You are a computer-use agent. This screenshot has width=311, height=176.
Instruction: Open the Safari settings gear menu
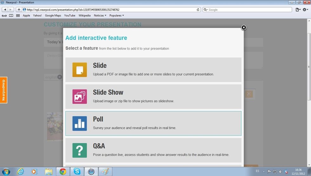(305, 10)
